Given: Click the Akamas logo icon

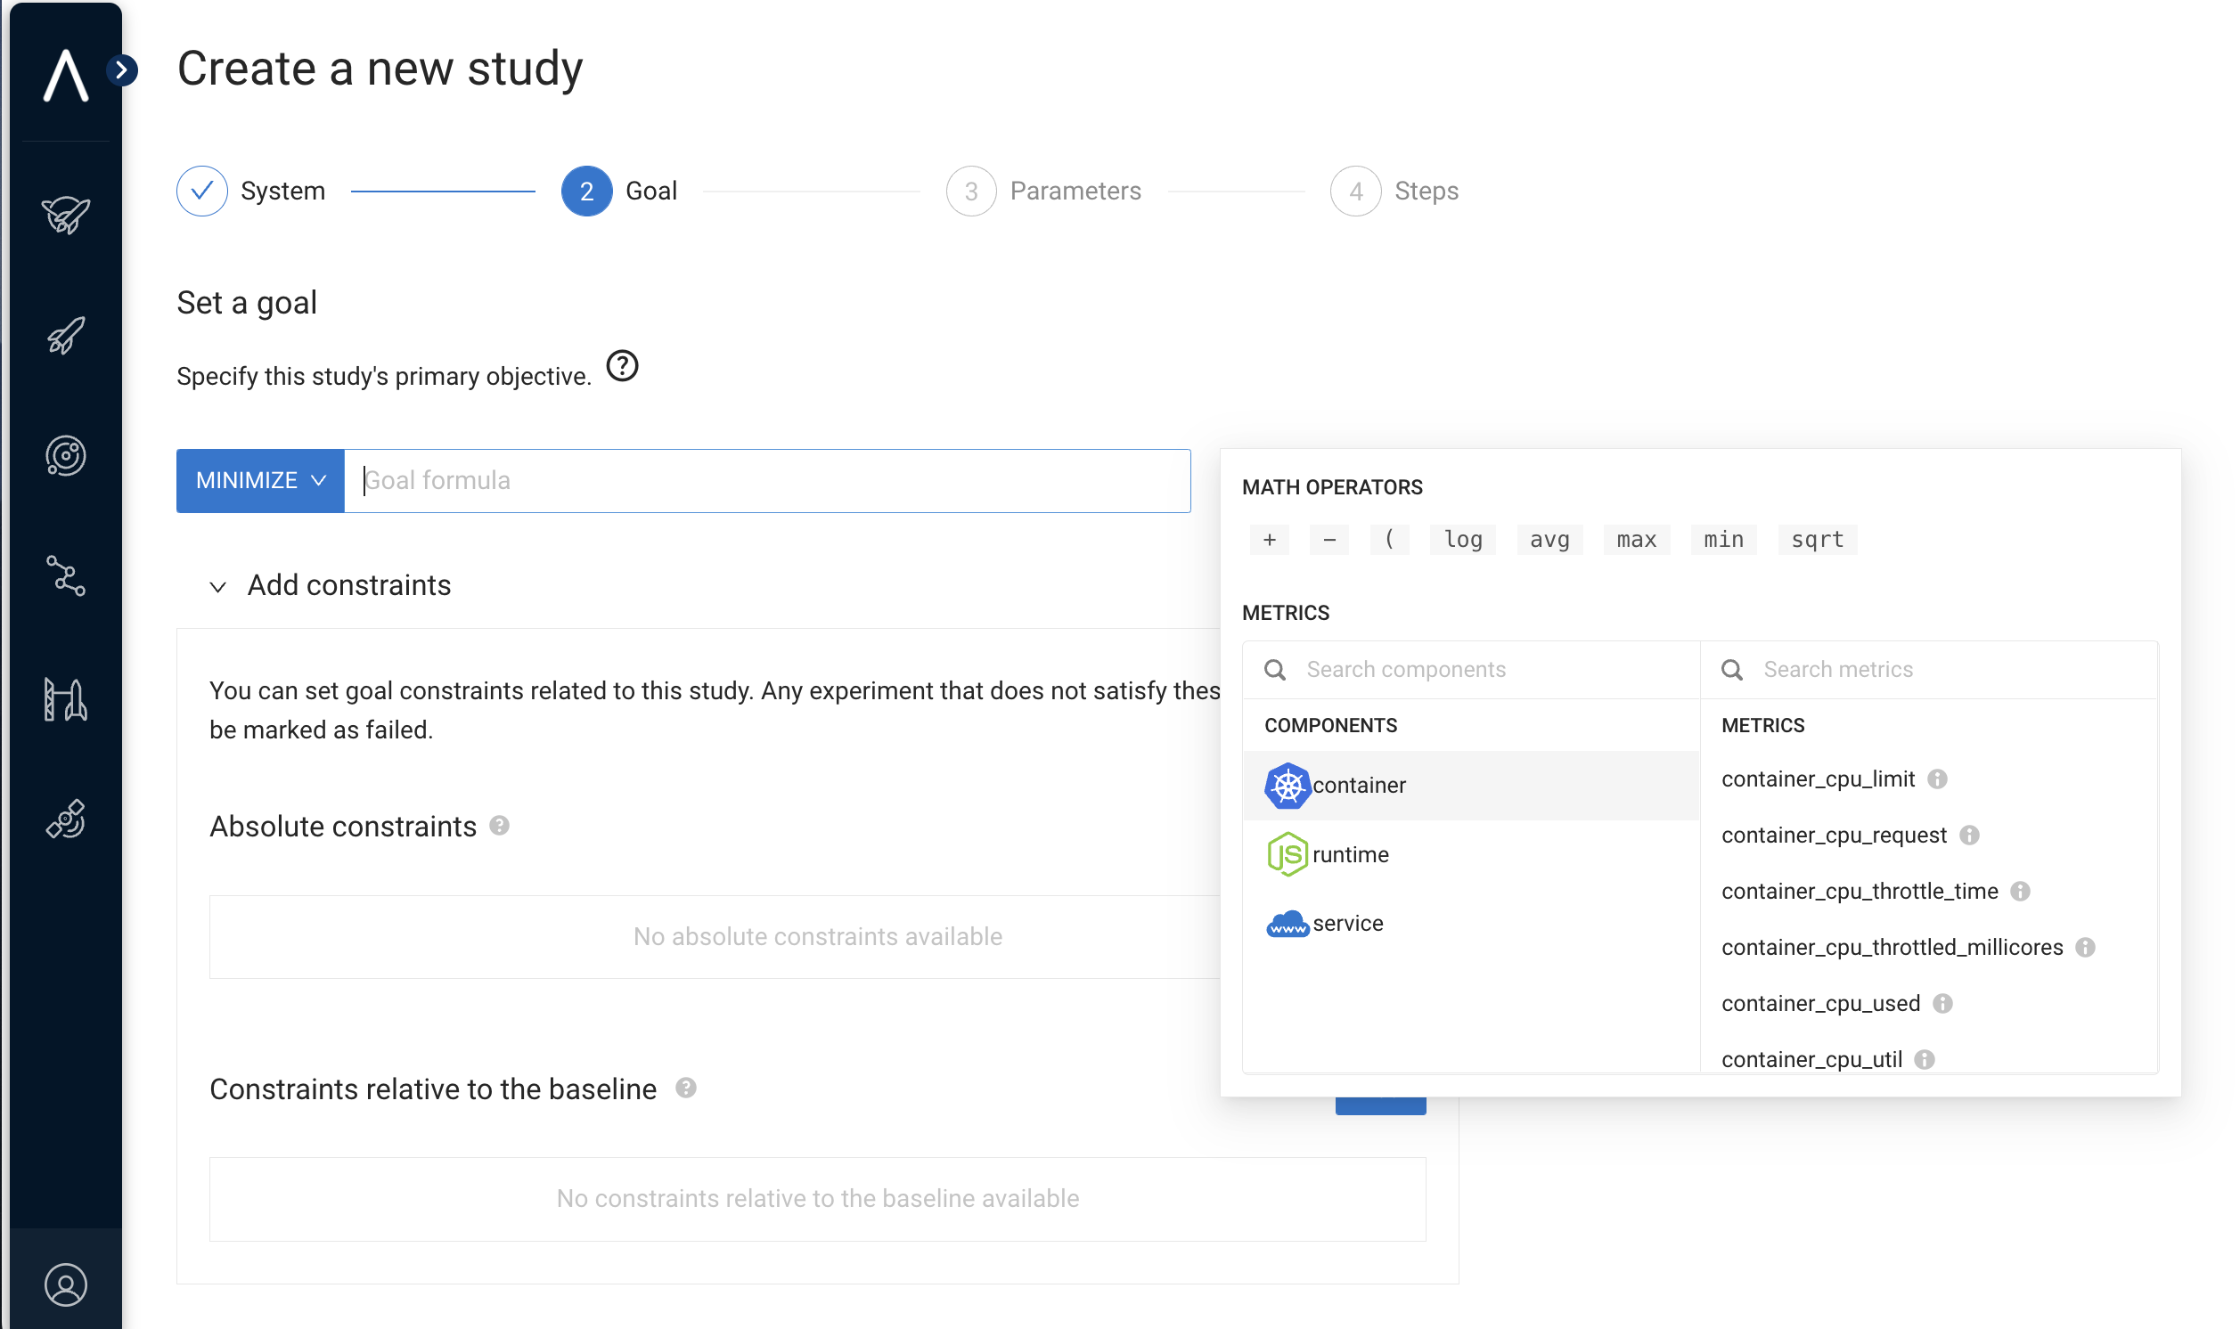Looking at the screenshot, I should tap(65, 75).
